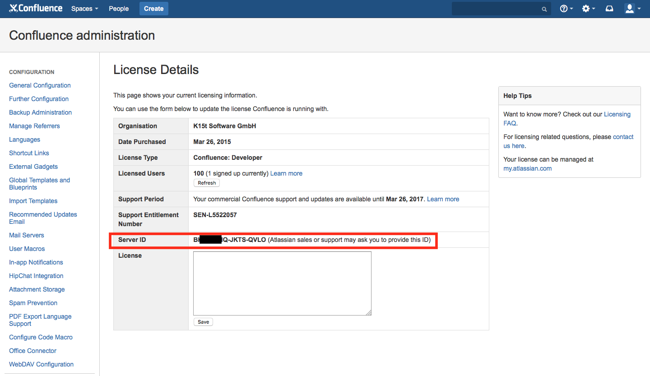Click the Confluence logo in header

pyautogui.click(x=36, y=9)
